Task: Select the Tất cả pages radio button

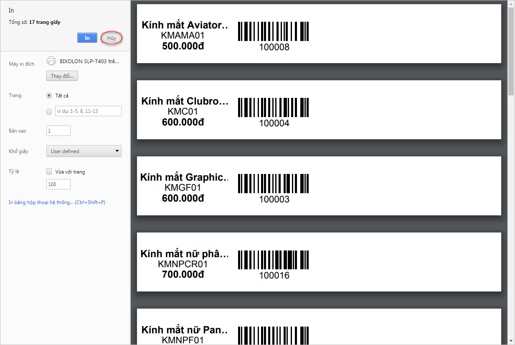Action: [49, 95]
